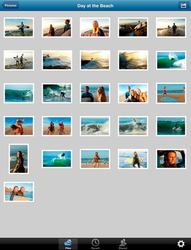Open settings gear icon
Viewport: 191px width, 250px height.
point(181,244)
